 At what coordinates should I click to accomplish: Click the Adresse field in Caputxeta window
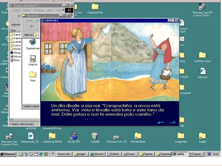tap(36, 35)
